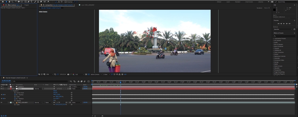Screen dimensions: 298x117
Task: Expand the Camera 1 layer properties
Action: click(9, 87)
